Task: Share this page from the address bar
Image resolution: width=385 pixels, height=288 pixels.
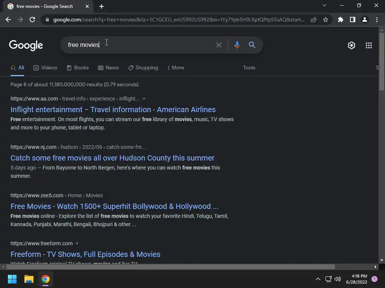Action: (x=314, y=19)
